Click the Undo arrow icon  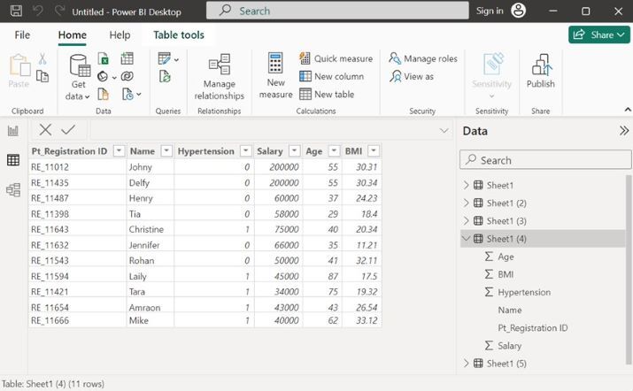38,11
